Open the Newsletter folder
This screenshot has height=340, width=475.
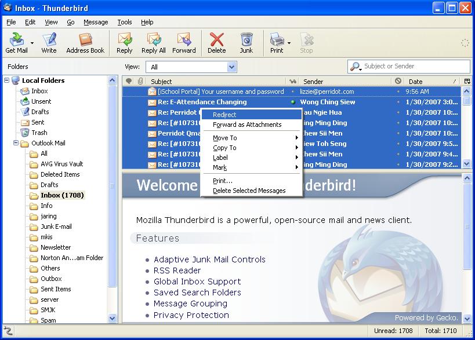56,247
